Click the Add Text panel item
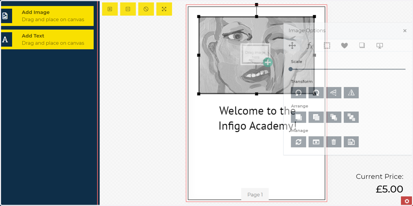 [47, 39]
